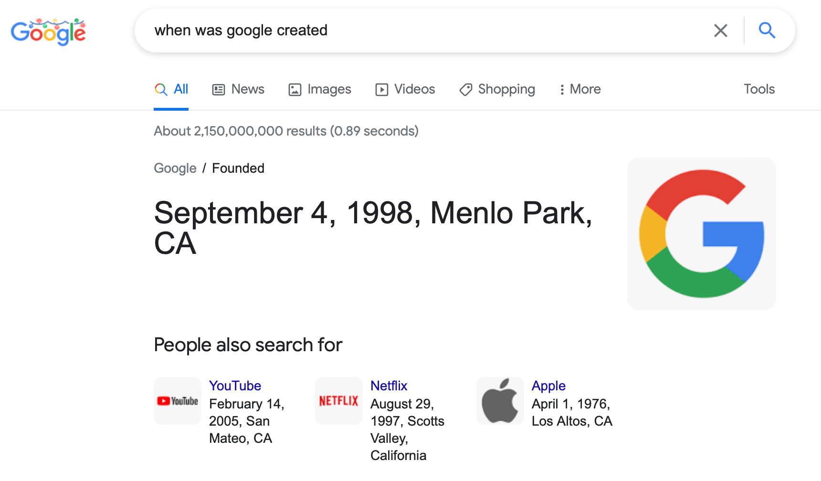Open the Tools filter options
Image resolution: width=821 pixels, height=481 pixels.
point(759,89)
